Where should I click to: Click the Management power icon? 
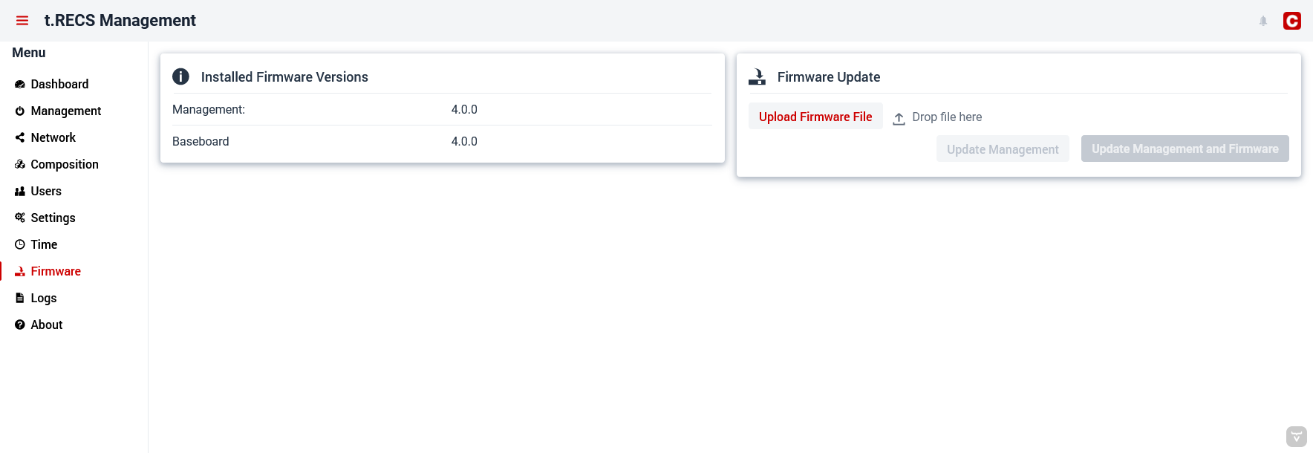[x=20, y=111]
